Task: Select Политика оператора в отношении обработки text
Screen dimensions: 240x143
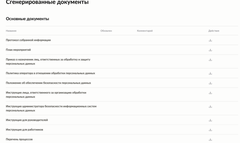Action: [51, 73]
